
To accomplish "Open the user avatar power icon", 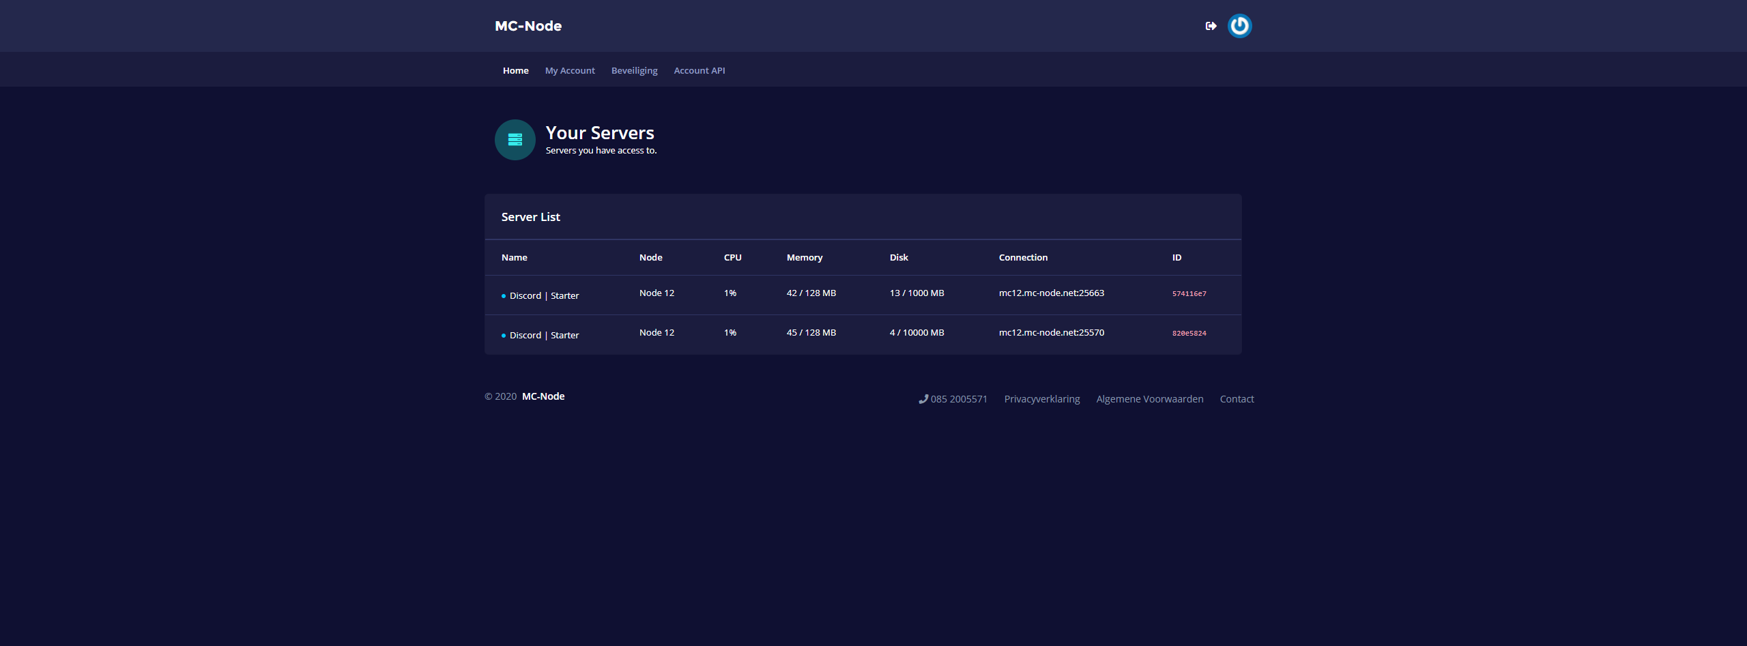I will click(1239, 26).
